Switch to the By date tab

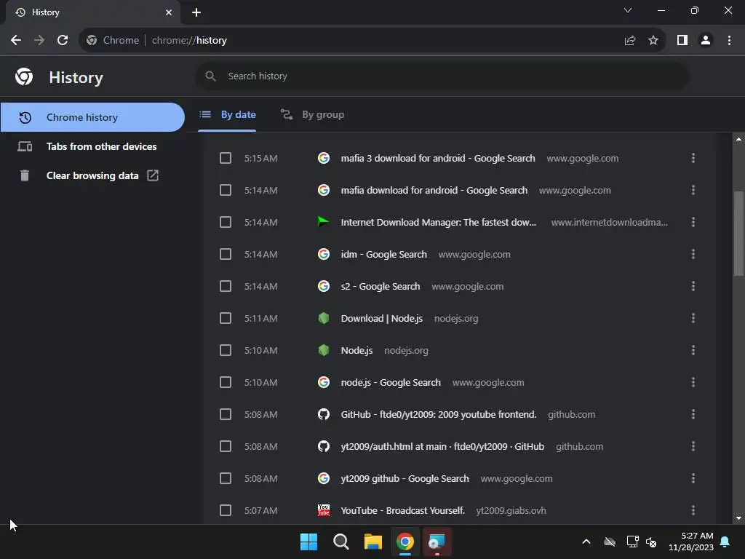coord(227,114)
